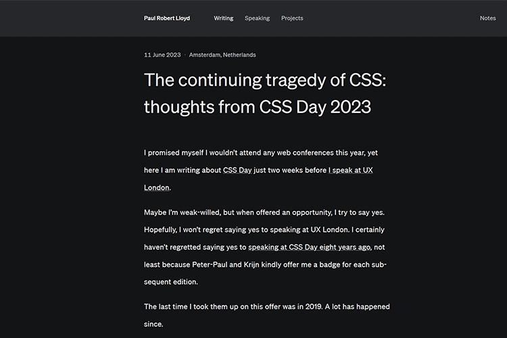Follow the CSS Day link in first paragraph
Viewport: 507px width, 338px height.
pyautogui.click(x=237, y=170)
